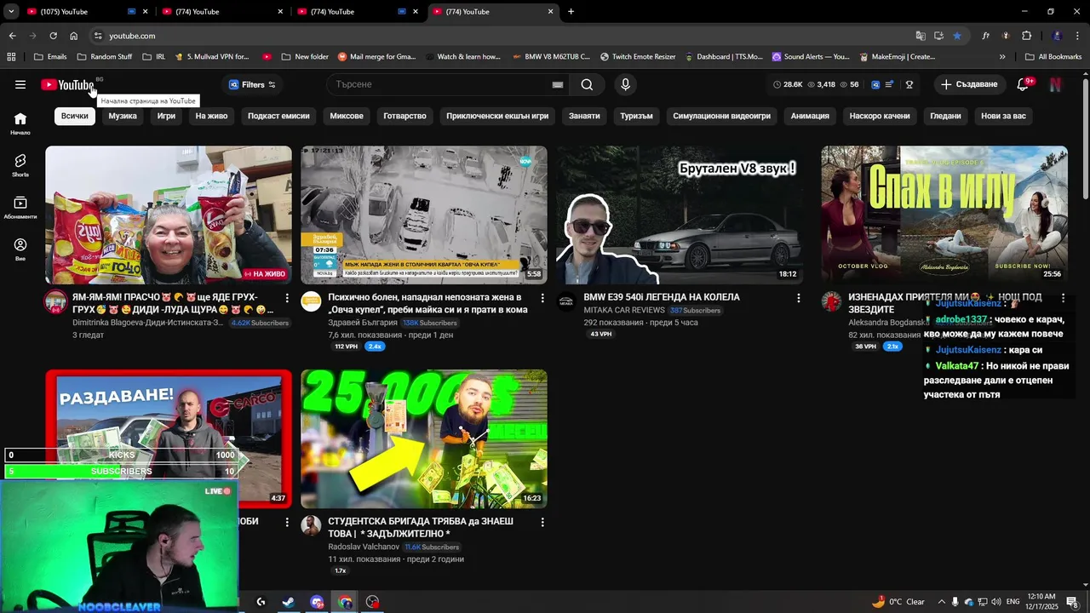Open the on-screen keyboard icon in search box
Image resolution: width=1090 pixels, height=613 pixels.
(x=558, y=84)
